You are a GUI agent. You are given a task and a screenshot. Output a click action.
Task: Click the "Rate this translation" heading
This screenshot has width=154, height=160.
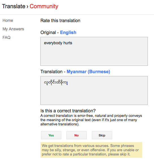(x=60, y=21)
